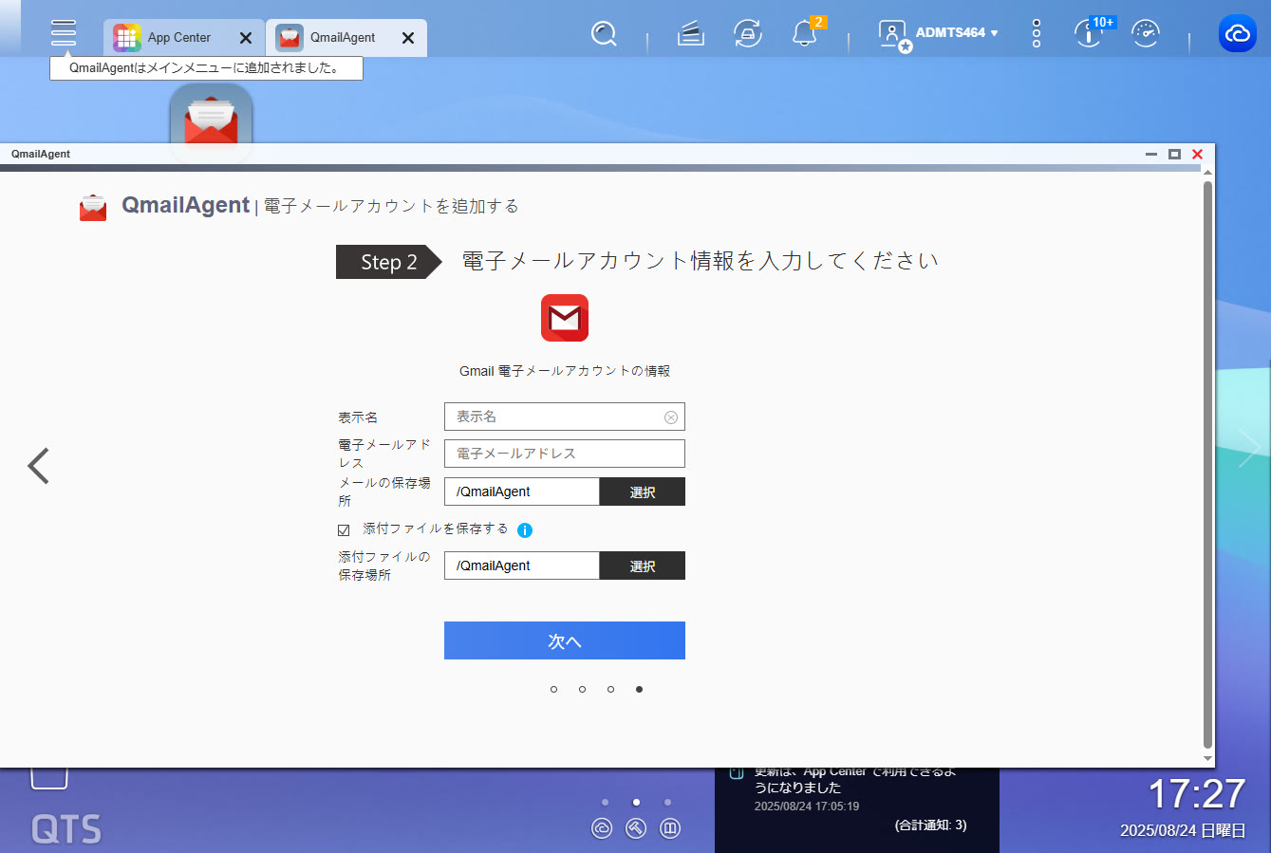Image resolution: width=1271 pixels, height=853 pixels.
Task: Select the first wizard step dot
Action: (553, 690)
